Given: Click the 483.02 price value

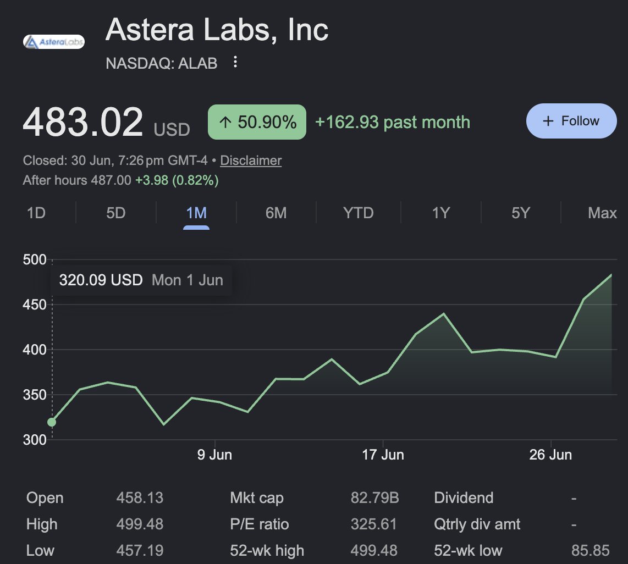Looking at the screenshot, I should tap(83, 121).
